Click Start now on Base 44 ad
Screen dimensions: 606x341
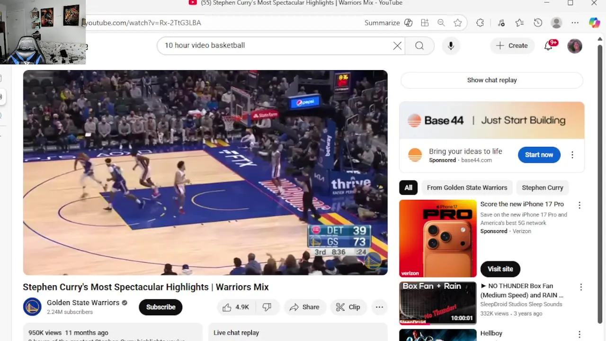pyautogui.click(x=539, y=155)
